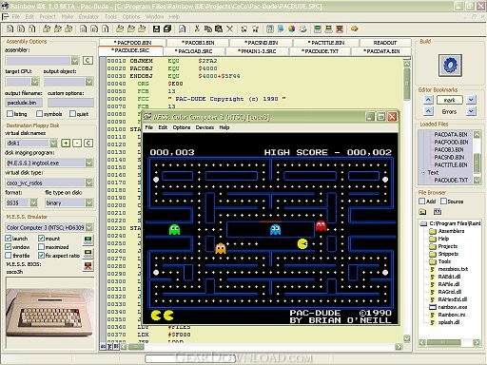
Task: Click the large gear Build icon
Action: tap(450, 66)
